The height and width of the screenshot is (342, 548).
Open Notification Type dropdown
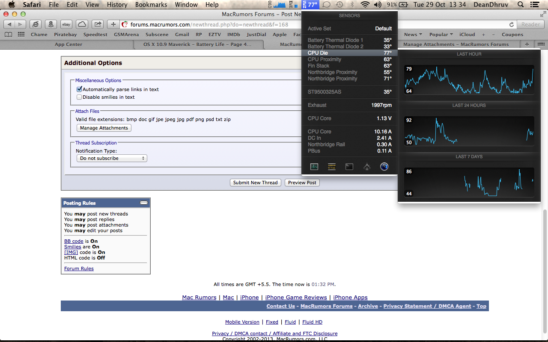(112, 158)
